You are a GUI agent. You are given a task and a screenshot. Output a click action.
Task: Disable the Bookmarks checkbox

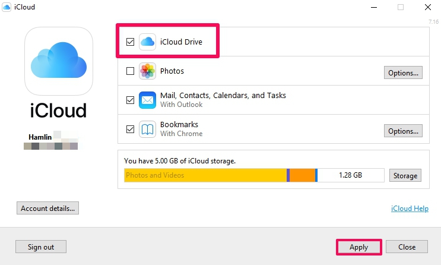pos(130,129)
